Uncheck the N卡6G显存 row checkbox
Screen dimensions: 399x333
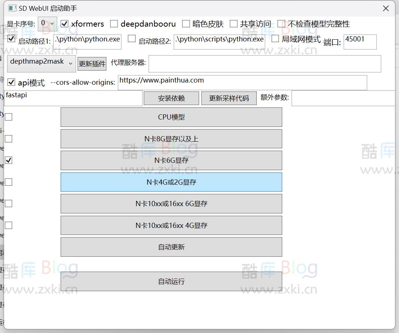coord(8,160)
